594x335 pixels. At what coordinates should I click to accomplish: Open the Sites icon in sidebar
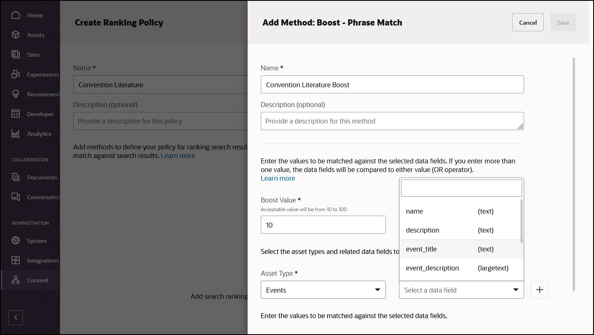pos(16,55)
